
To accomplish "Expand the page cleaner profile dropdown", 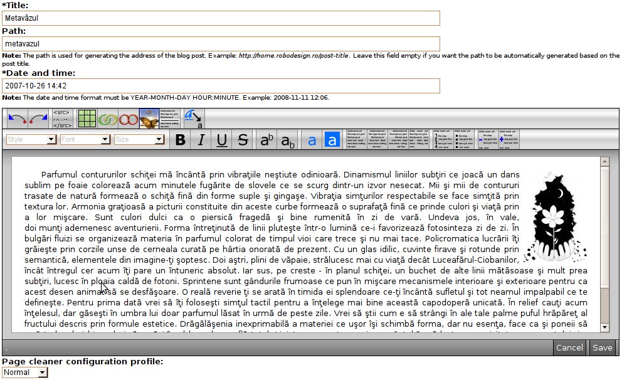I will tap(25, 372).
